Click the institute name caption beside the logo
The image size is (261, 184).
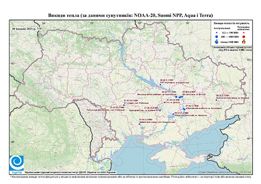click(x=70, y=172)
